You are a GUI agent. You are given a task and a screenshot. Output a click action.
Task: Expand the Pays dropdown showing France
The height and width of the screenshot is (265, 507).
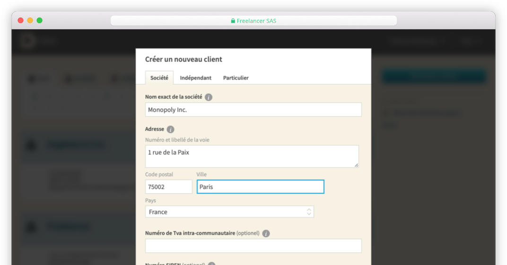pos(229,212)
